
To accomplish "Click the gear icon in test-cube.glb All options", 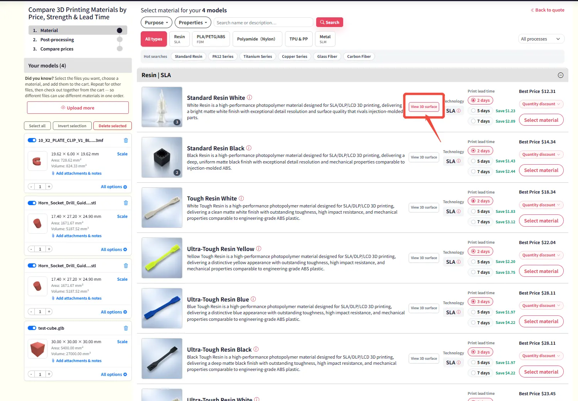I will coord(125,375).
